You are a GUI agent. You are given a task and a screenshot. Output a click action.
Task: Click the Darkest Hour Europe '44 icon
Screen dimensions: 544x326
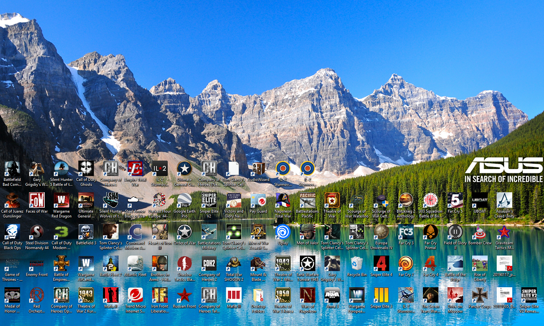(x=159, y=200)
